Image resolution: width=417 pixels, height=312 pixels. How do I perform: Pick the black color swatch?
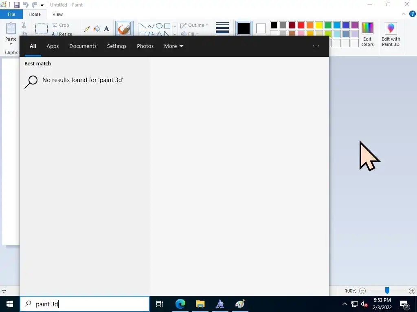click(274, 25)
